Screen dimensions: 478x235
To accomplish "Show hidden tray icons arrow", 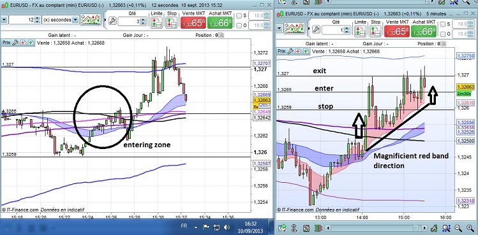I will point(196,227).
